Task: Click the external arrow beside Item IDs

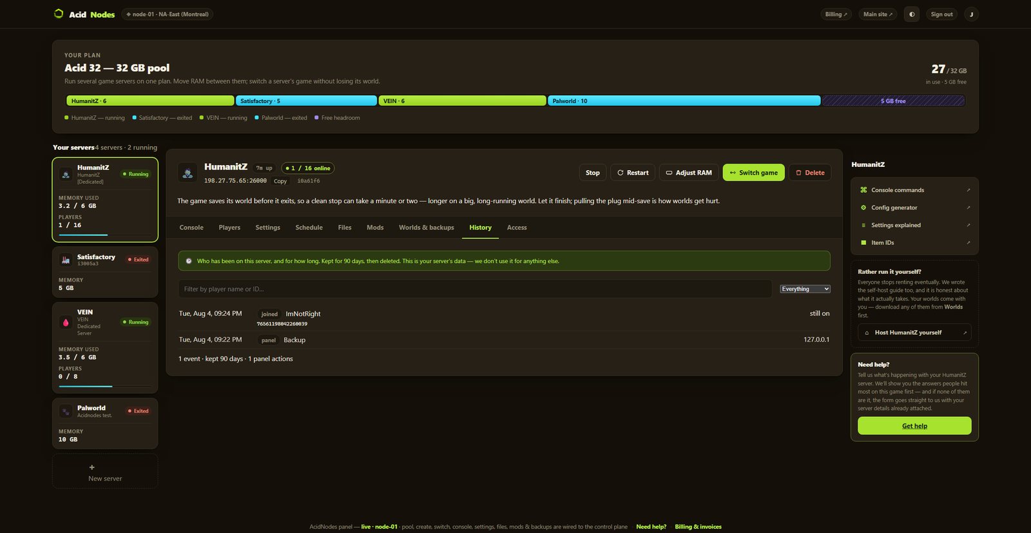Action: pos(968,242)
